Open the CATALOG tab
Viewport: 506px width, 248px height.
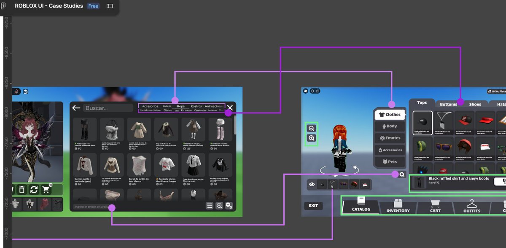tap(361, 206)
